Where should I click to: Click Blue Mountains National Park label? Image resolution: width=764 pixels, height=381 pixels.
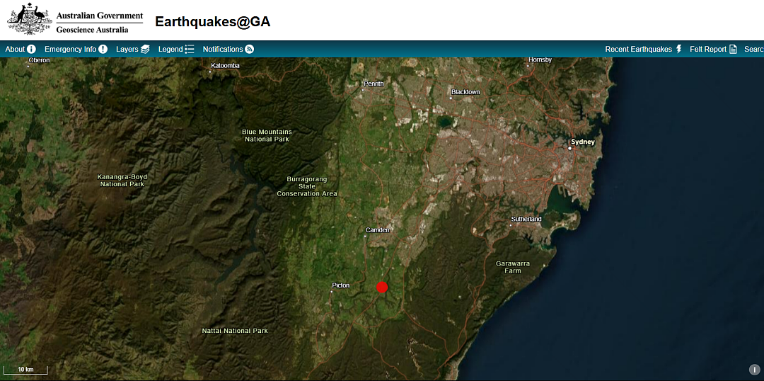pos(267,136)
